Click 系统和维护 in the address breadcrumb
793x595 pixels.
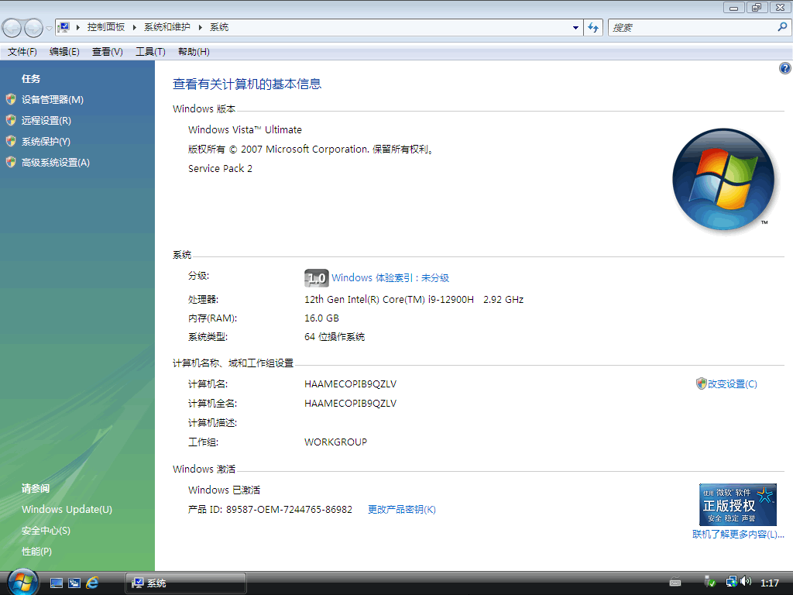coord(167,27)
